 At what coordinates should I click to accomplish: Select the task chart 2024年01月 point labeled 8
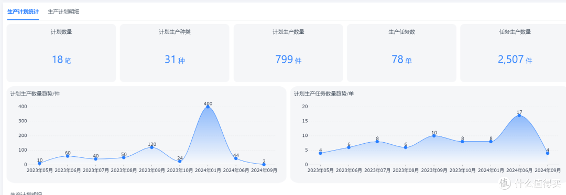[491, 141]
